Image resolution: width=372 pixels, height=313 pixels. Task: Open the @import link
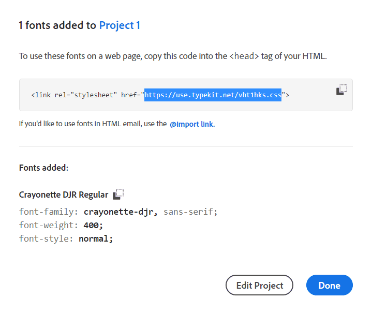(x=191, y=124)
